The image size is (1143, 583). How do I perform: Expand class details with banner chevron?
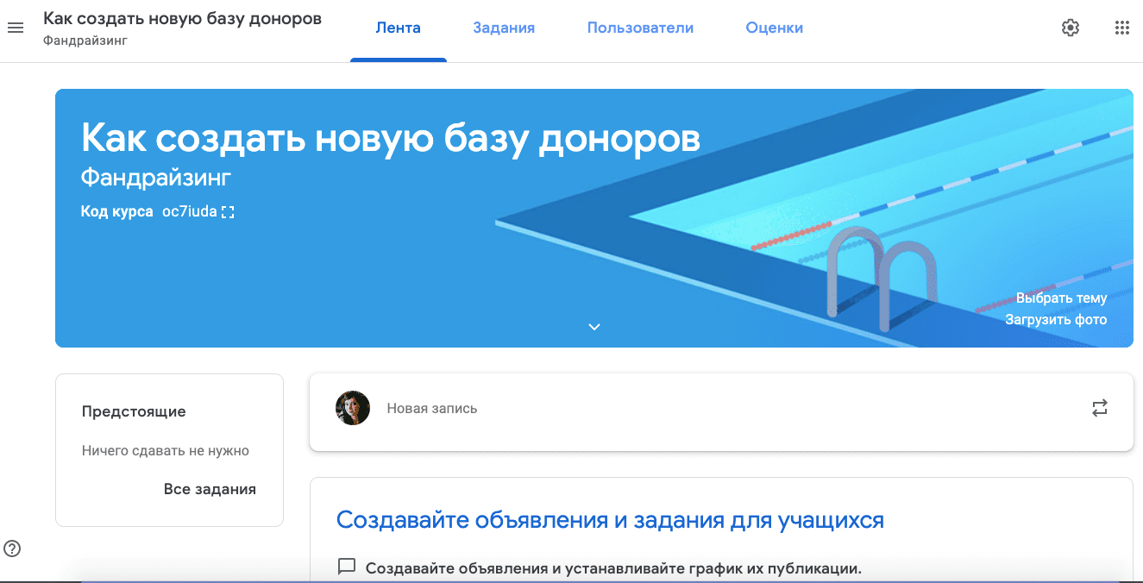(x=593, y=327)
